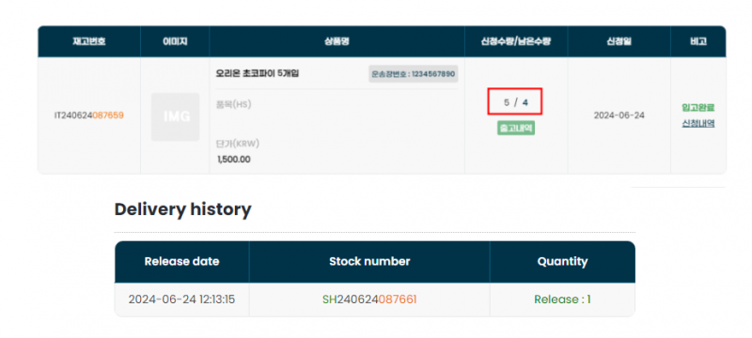
Task: Click product name 오리온 초코파이 5개입
Action: coord(258,74)
